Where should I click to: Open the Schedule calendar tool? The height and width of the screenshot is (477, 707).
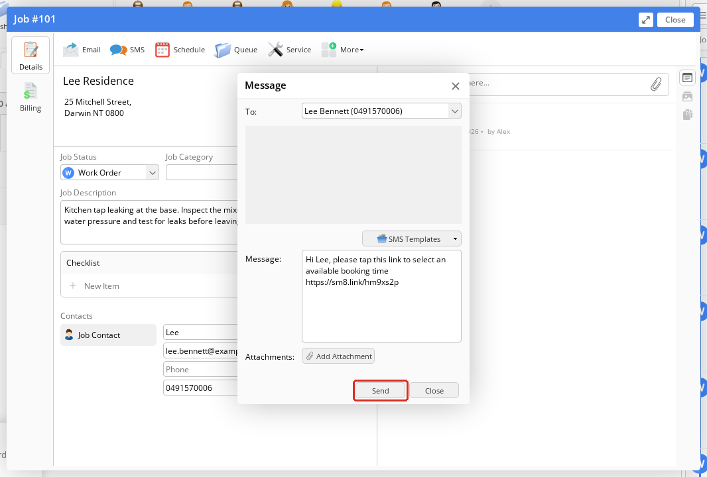tap(180, 50)
